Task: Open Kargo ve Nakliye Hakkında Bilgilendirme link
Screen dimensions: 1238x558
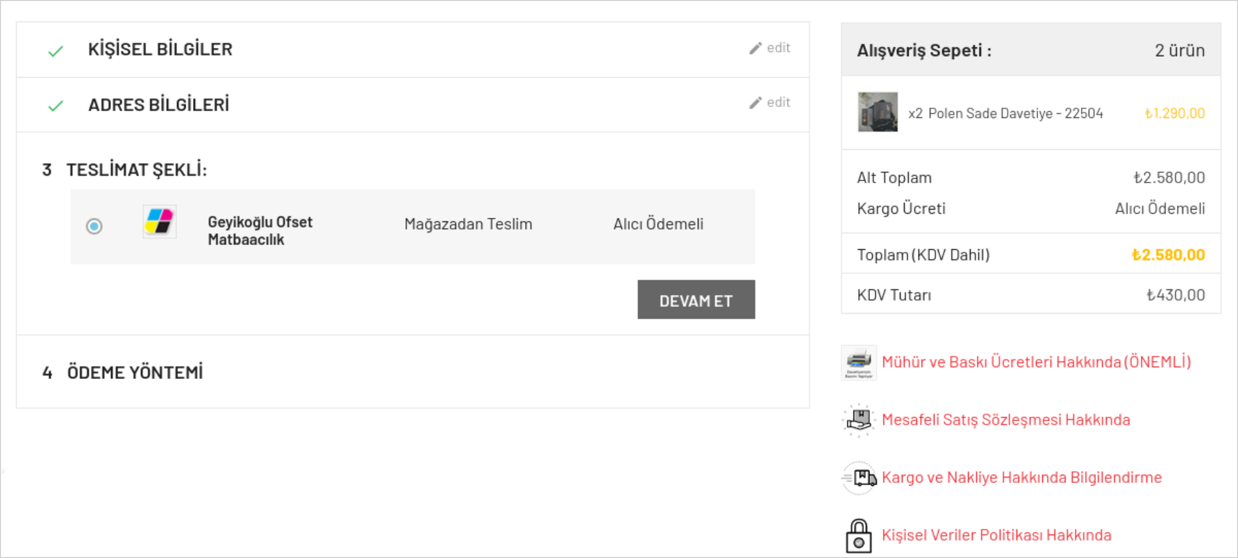Action: point(1021,477)
